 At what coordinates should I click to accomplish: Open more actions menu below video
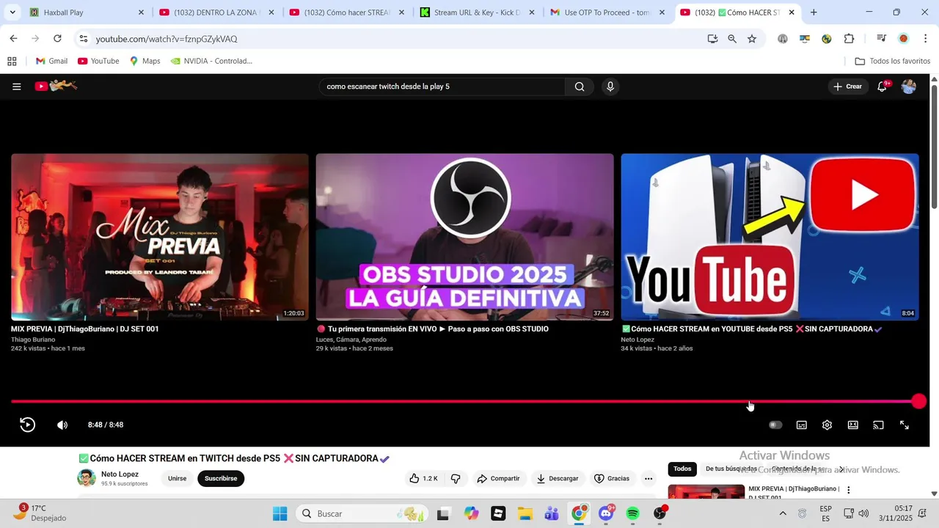click(648, 478)
